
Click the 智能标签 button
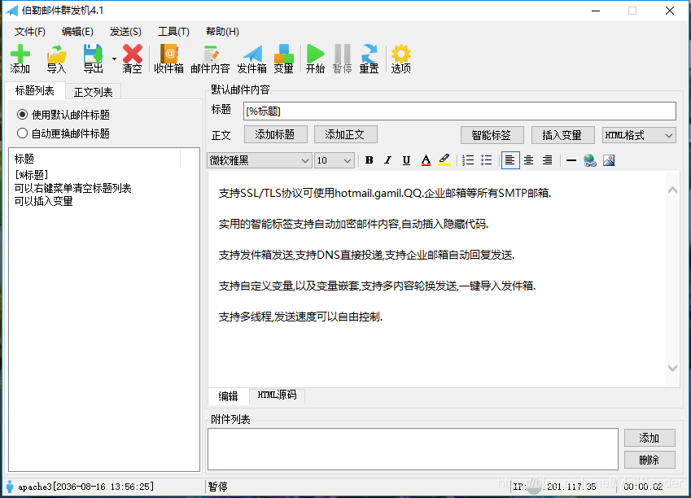[492, 134]
